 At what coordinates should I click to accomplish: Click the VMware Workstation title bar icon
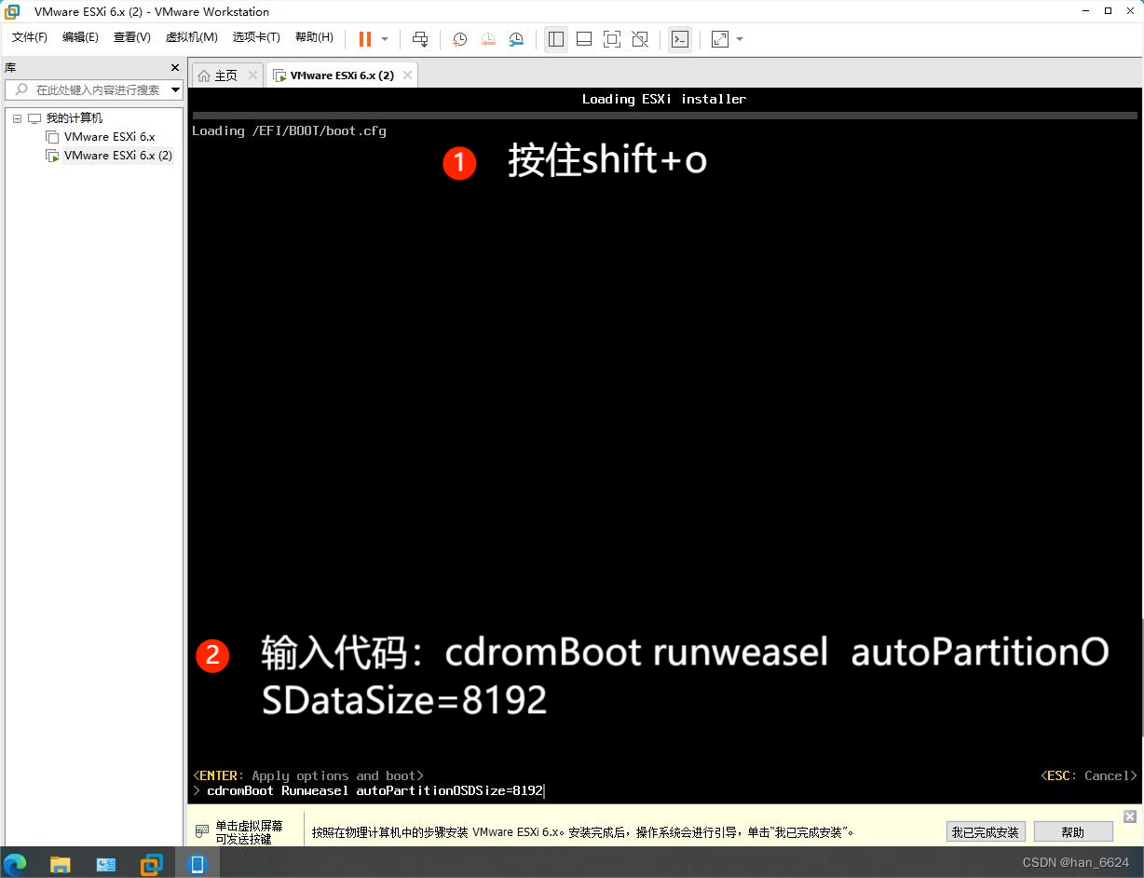tap(12, 11)
